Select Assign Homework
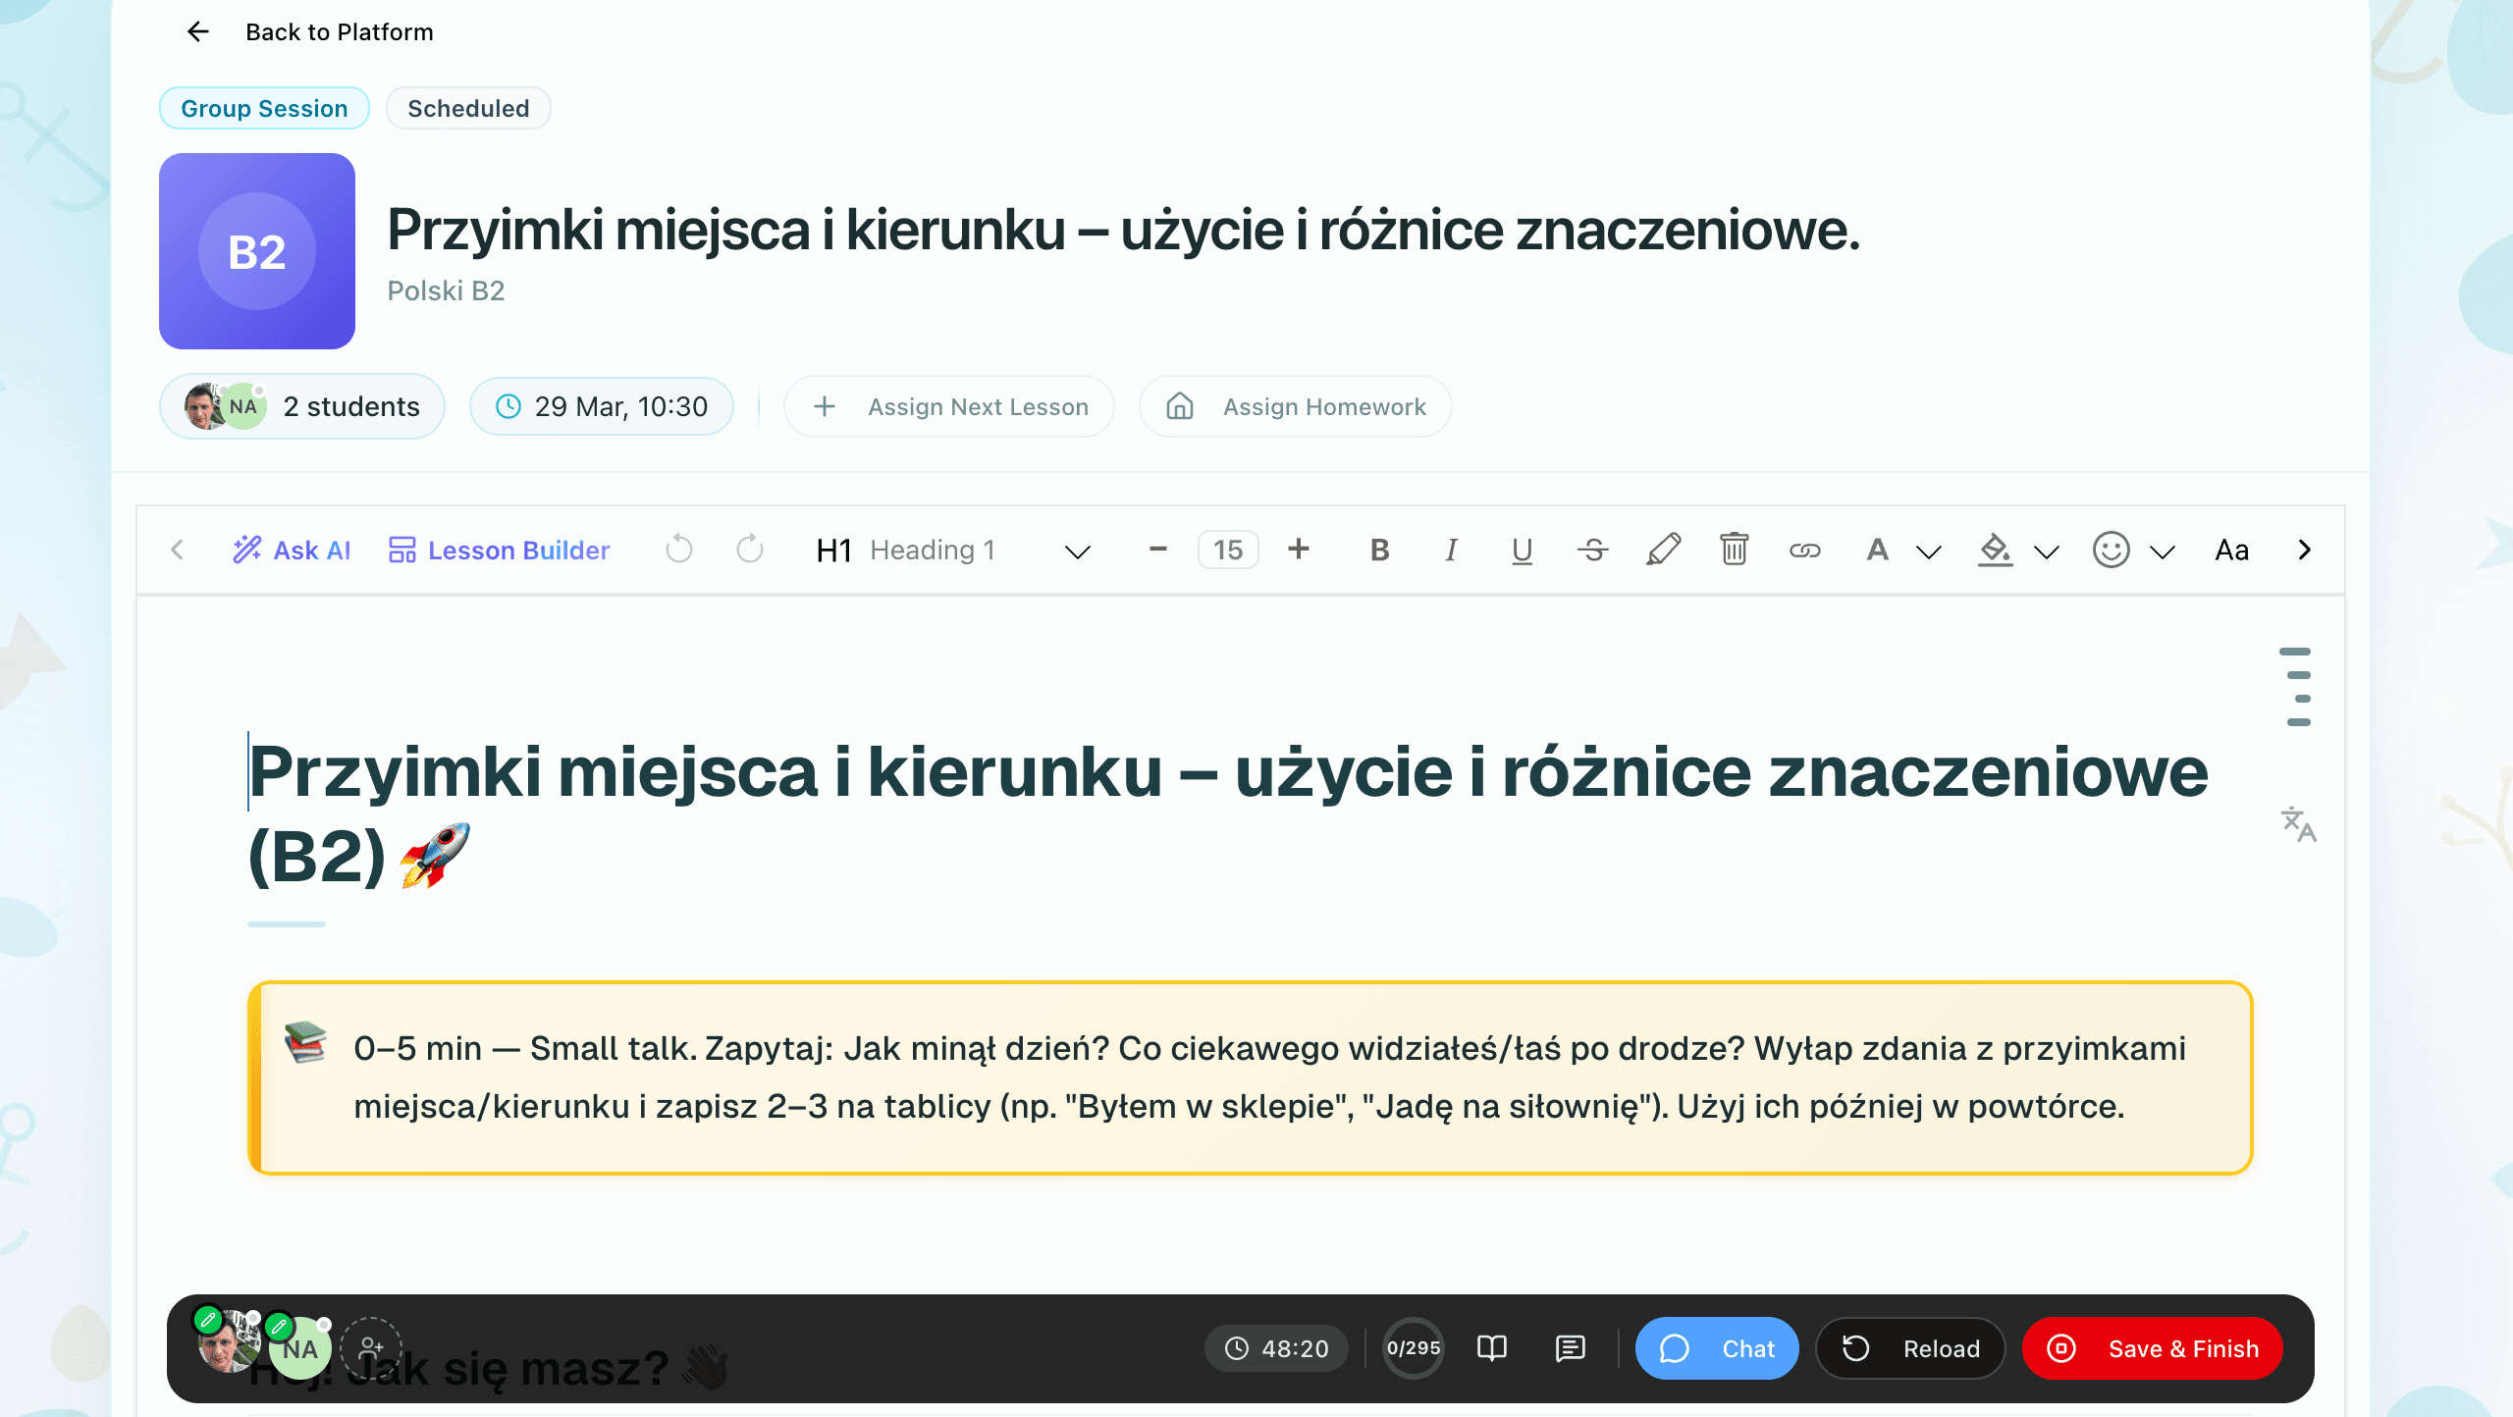The image size is (2513, 1417). (x=1295, y=406)
